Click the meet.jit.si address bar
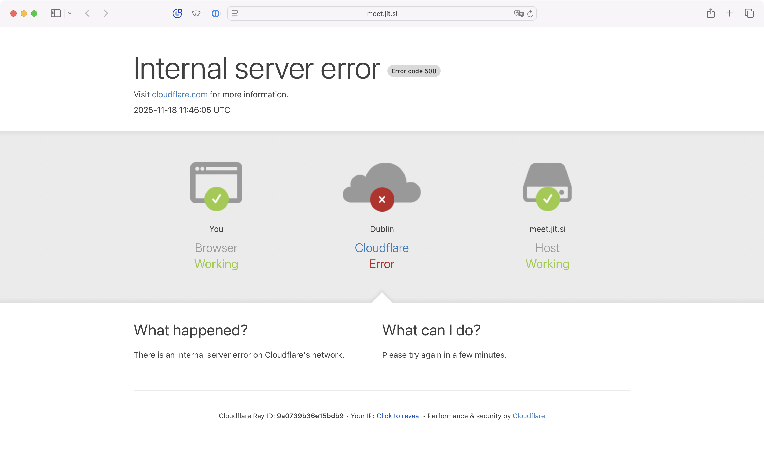The height and width of the screenshot is (470, 764). [x=382, y=13]
